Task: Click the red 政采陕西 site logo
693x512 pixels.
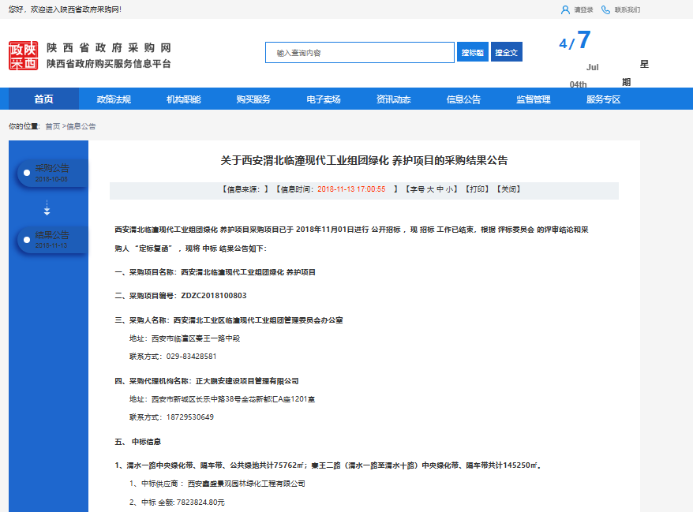Action: [23, 56]
